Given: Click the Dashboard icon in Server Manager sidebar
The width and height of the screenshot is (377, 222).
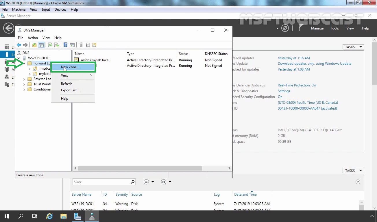Looking at the screenshot, I should [x=7, y=47].
